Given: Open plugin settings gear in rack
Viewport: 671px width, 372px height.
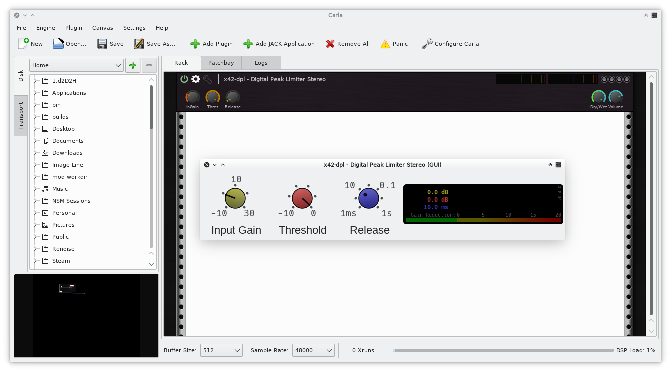Looking at the screenshot, I should (196, 79).
